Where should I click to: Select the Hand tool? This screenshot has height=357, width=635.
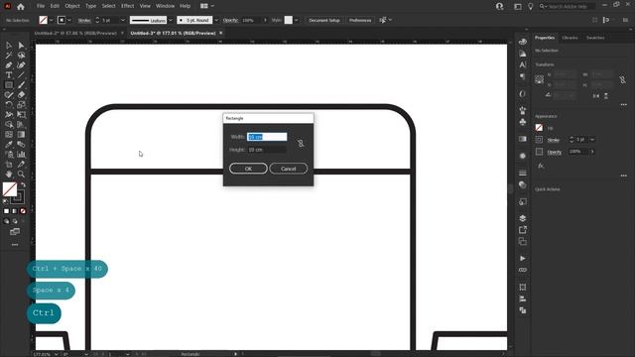click(9, 175)
